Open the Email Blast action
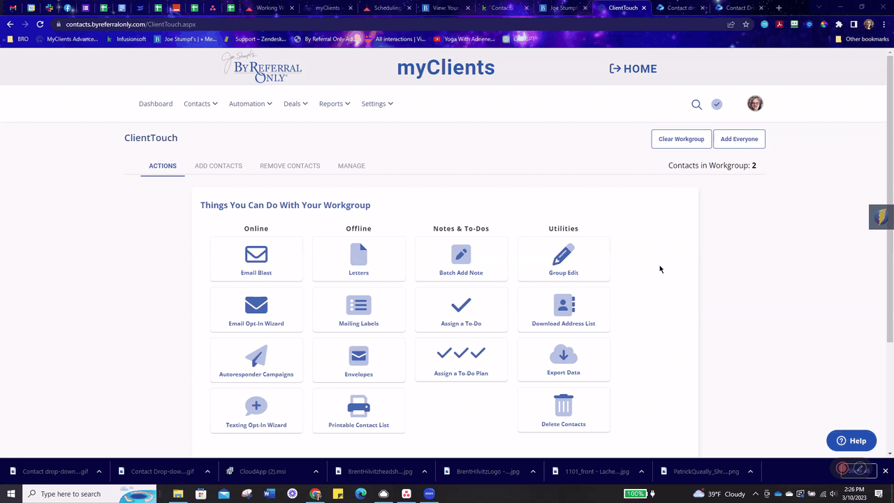894x503 pixels. point(256,259)
